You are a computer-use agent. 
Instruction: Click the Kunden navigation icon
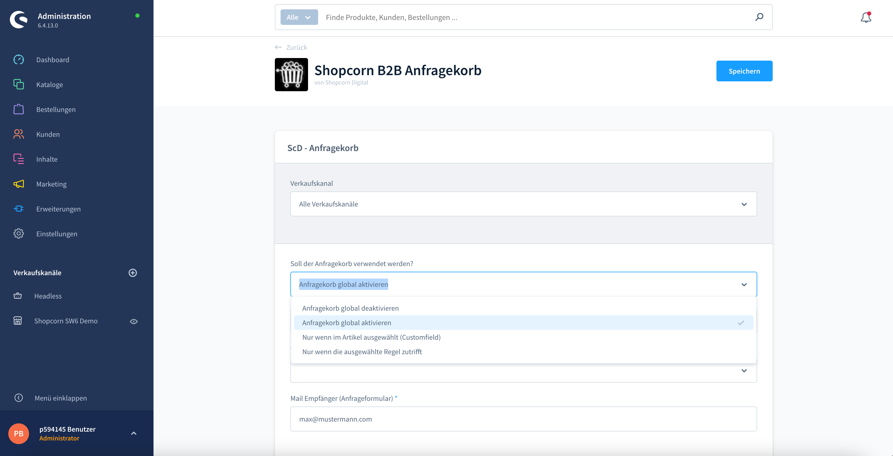(18, 134)
